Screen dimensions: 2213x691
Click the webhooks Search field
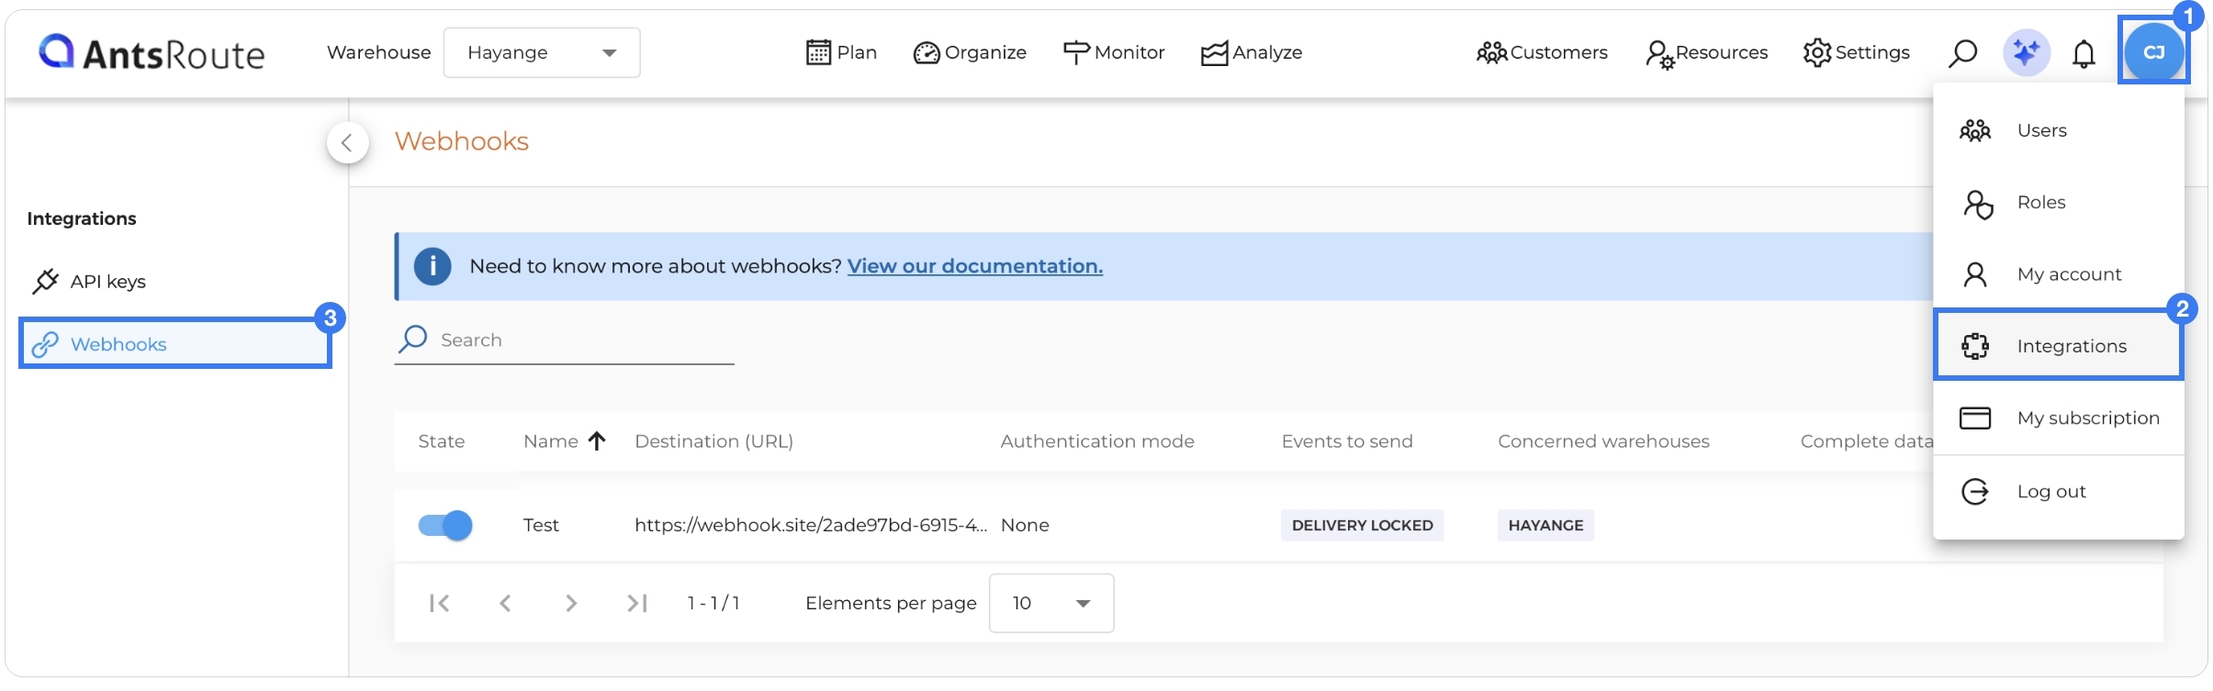(x=565, y=340)
